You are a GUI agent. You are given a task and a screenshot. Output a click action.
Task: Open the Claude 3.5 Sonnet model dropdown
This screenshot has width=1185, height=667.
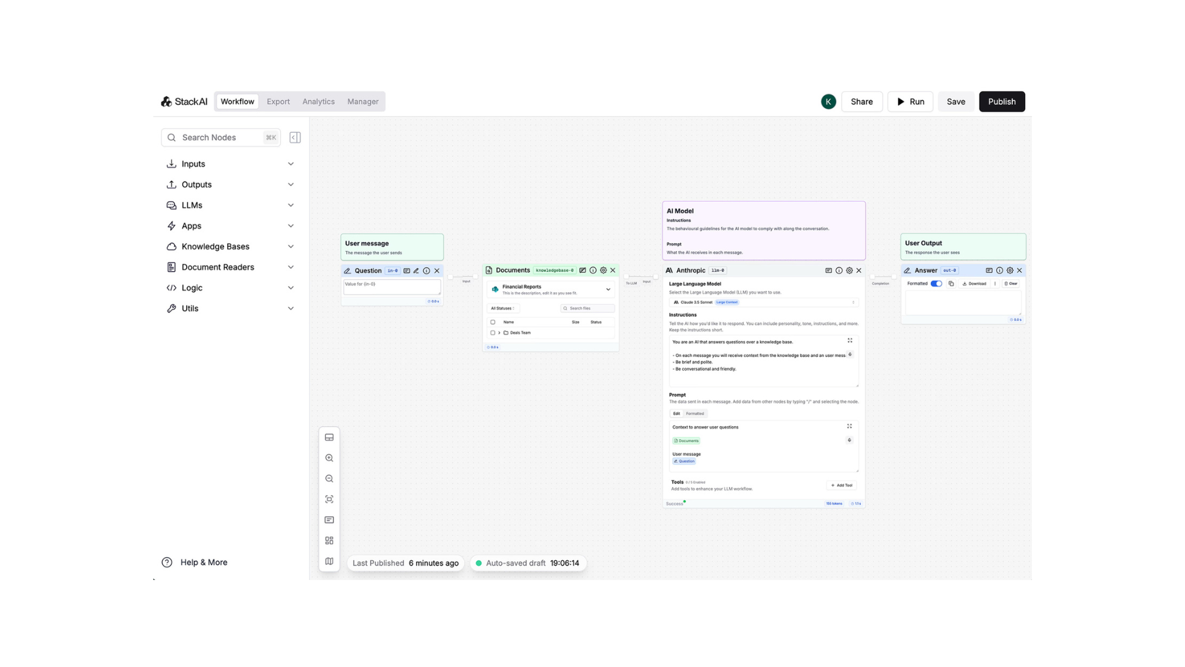point(763,302)
